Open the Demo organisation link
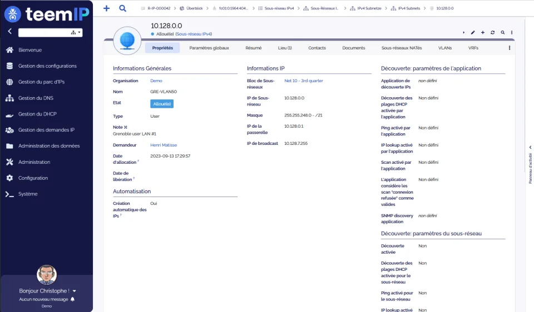534x312 pixels. [156, 81]
